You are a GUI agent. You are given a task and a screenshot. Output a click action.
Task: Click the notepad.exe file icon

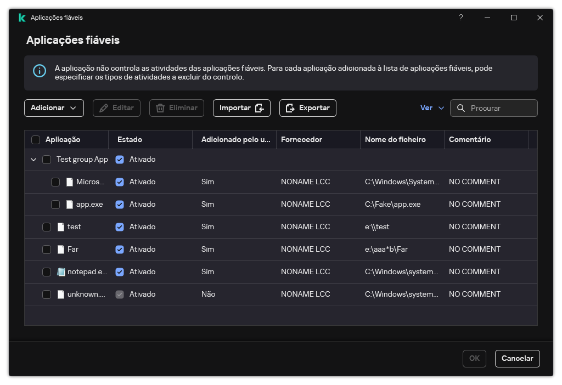61,271
